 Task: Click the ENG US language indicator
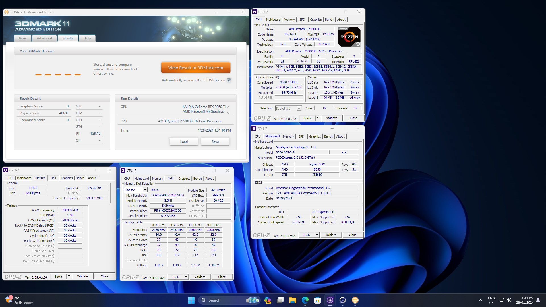coord(491,300)
